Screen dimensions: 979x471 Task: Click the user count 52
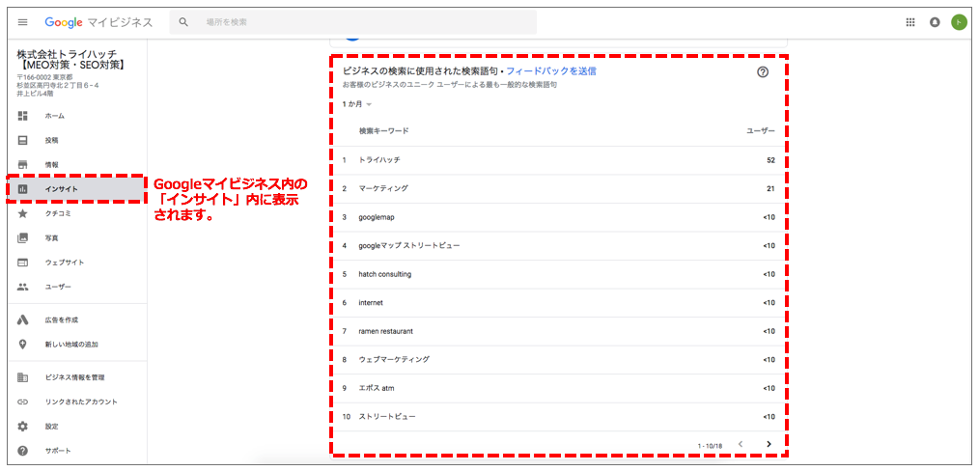click(x=770, y=160)
